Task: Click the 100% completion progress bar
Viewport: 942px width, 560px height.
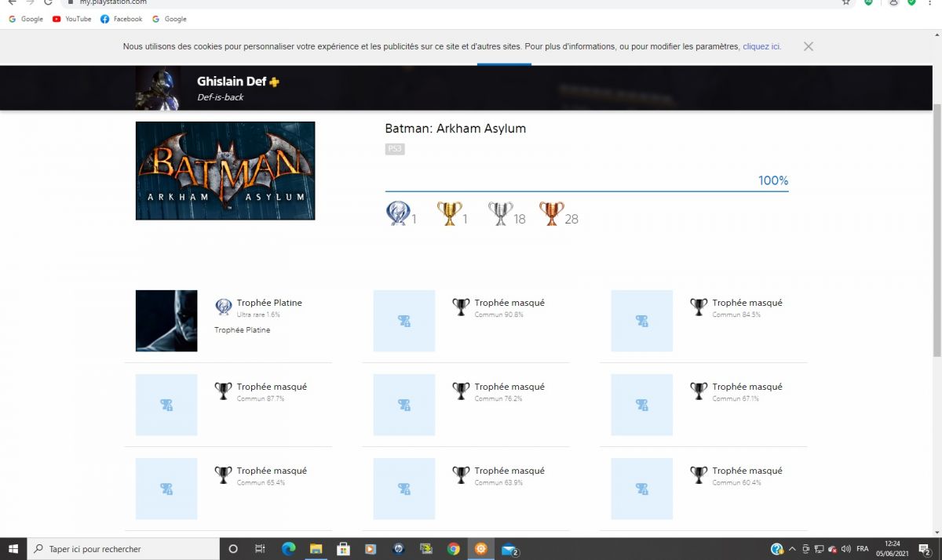Action: 586,191
